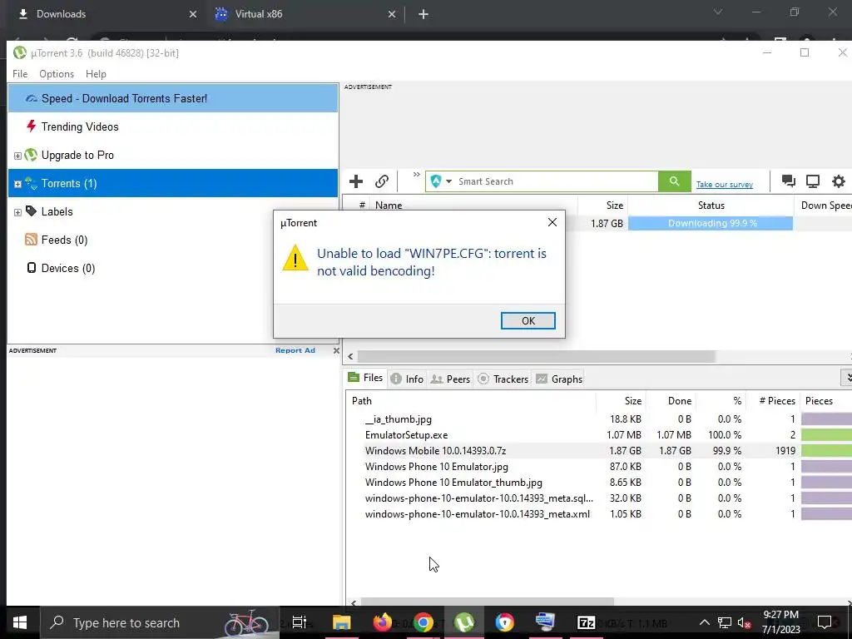Expand the Upgrade to Pro node
Screen dimensions: 852x639
click(x=17, y=156)
